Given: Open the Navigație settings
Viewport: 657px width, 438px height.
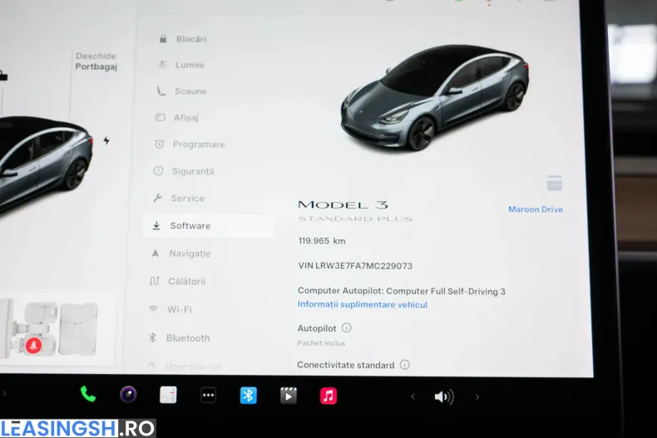Looking at the screenshot, I should click(180, 253).
